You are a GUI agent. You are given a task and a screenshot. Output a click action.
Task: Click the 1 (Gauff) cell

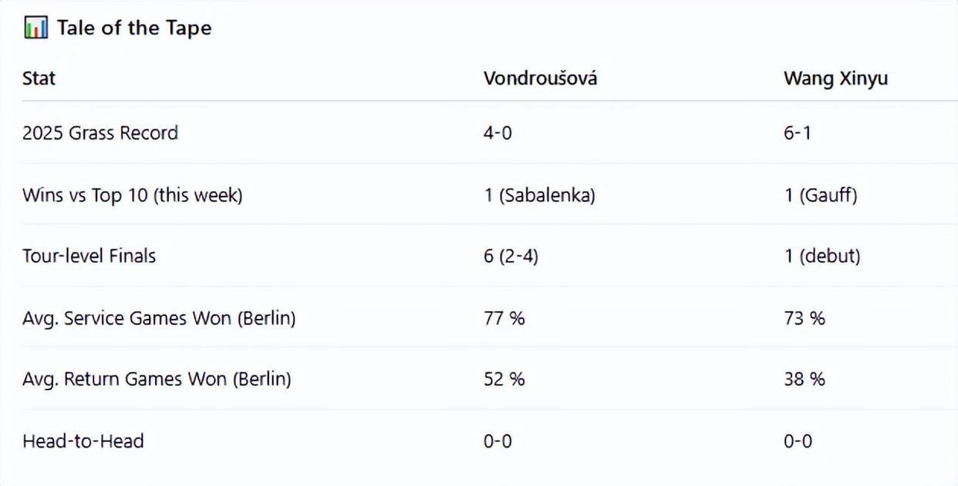point(821,195)
